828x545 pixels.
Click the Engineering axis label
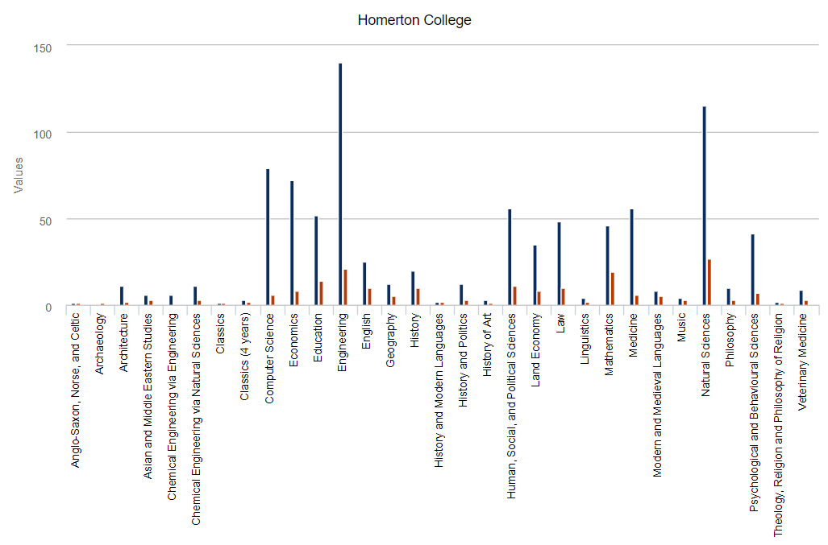tap(342, 343)
